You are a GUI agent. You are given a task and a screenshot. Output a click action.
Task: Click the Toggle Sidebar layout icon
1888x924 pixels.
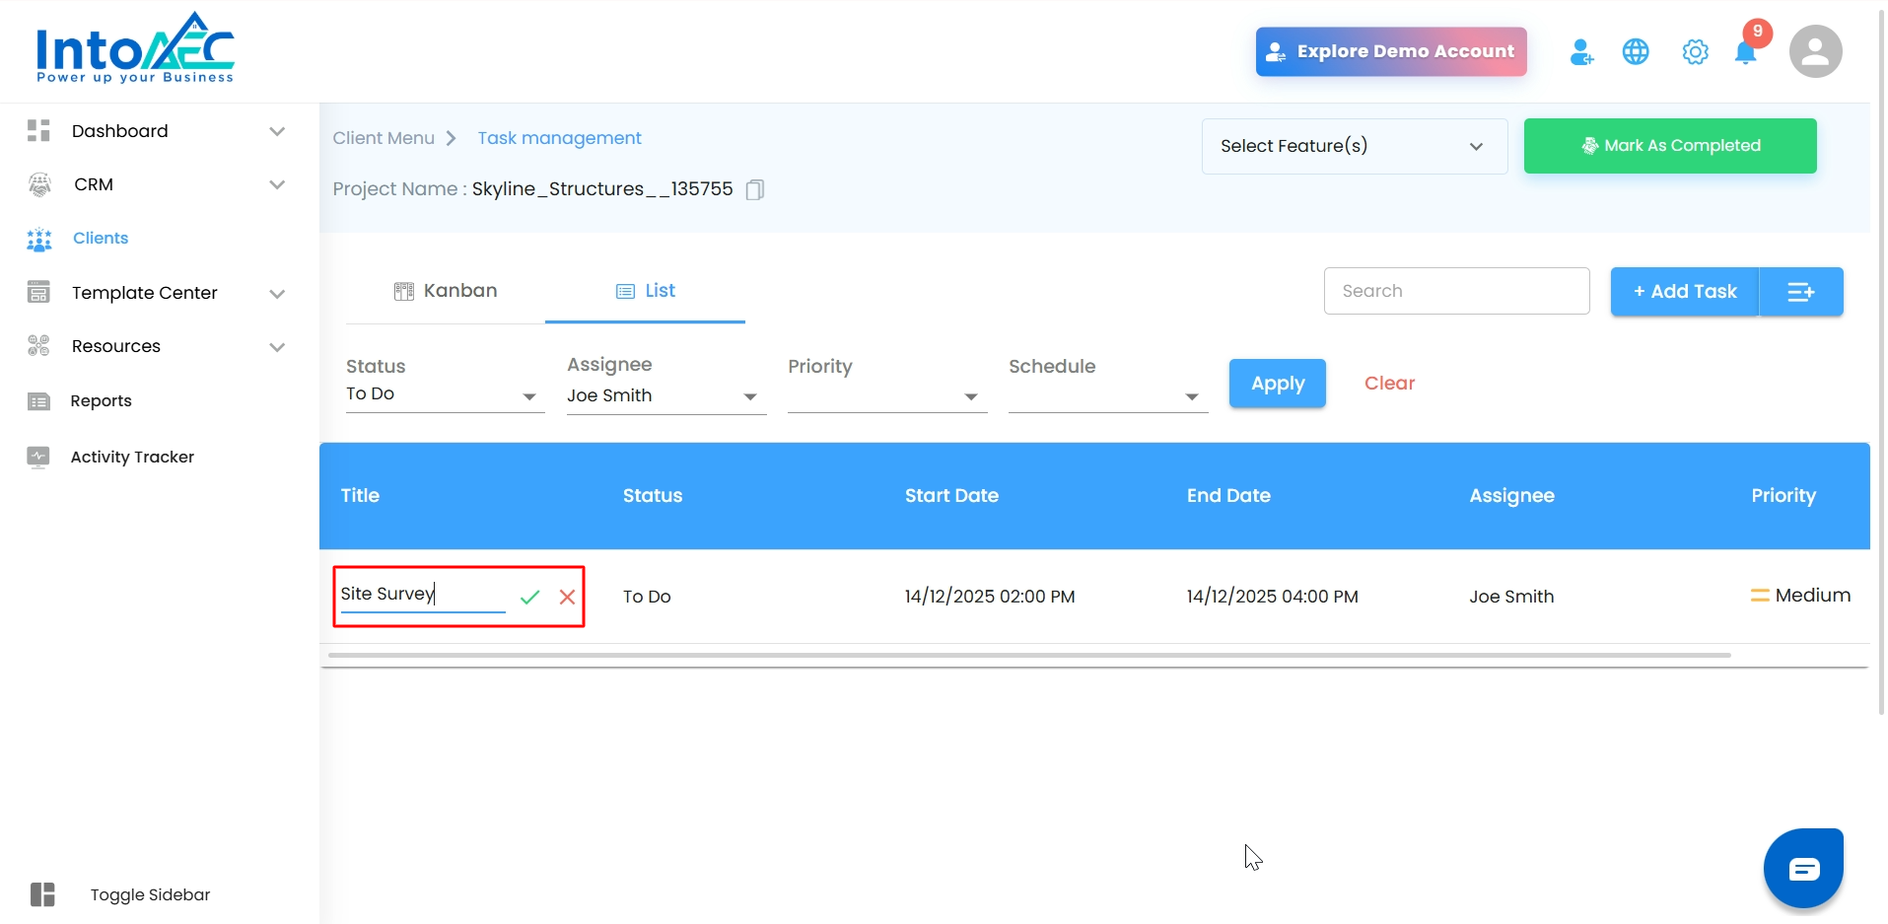42,894
